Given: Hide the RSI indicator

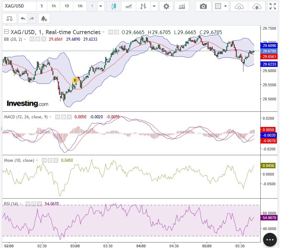Looking at the screenshot, I should click(x=28, y=204).
